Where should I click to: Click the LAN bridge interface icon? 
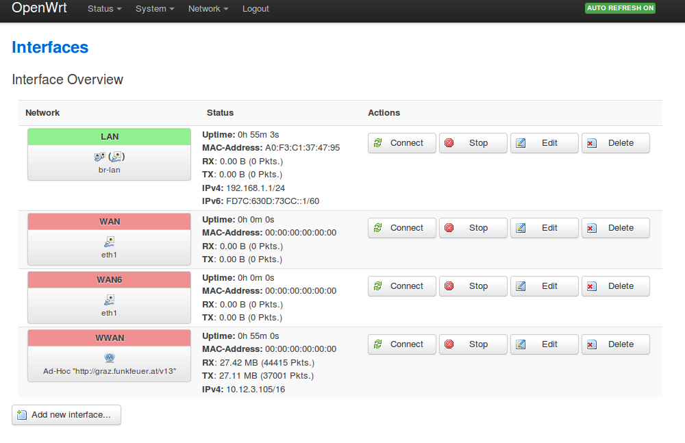(110, 157)
